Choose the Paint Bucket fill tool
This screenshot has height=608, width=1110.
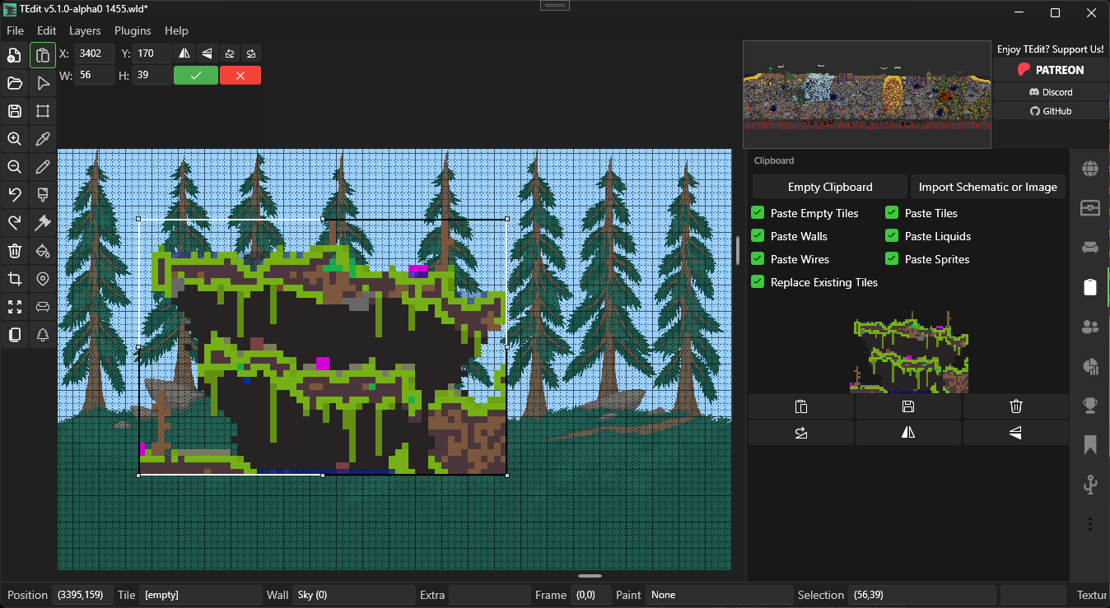(43, 251)
